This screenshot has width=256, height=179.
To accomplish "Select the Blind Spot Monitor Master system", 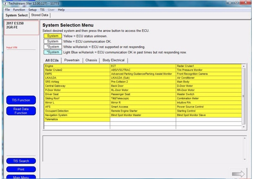I will (x=143, y=115).
